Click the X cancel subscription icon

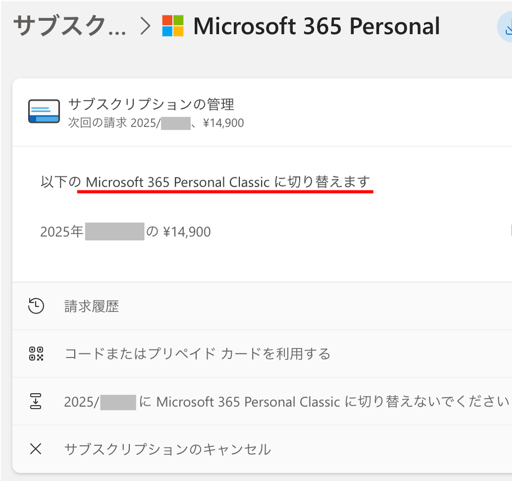(x=36, y=449)
